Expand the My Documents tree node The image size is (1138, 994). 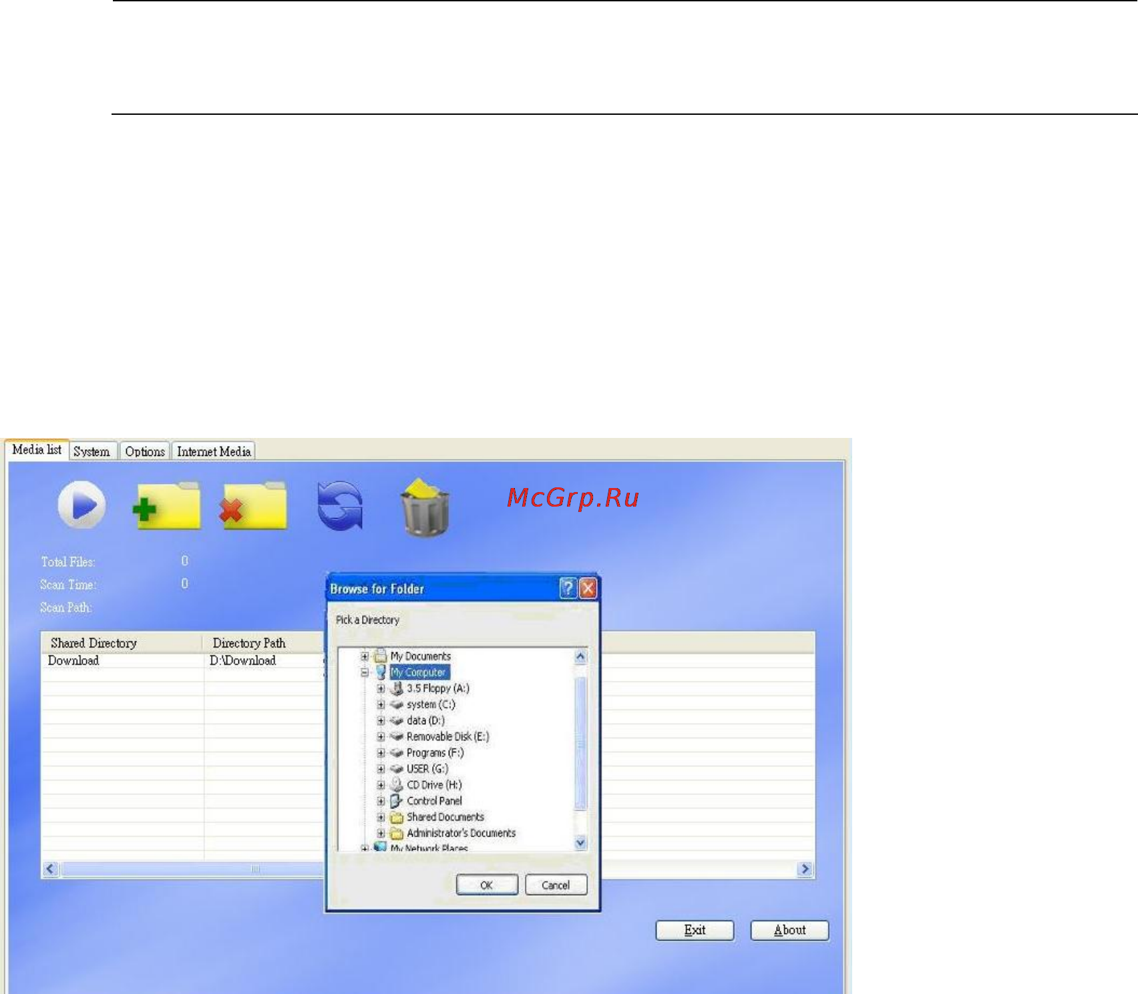tap(365, 656)
